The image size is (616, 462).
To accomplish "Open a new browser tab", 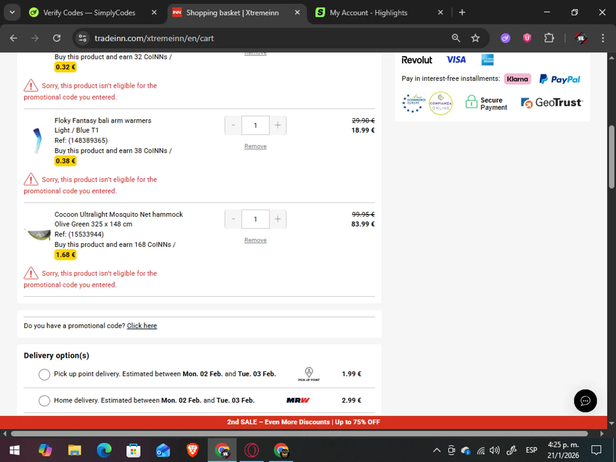I will coord(462,12).
